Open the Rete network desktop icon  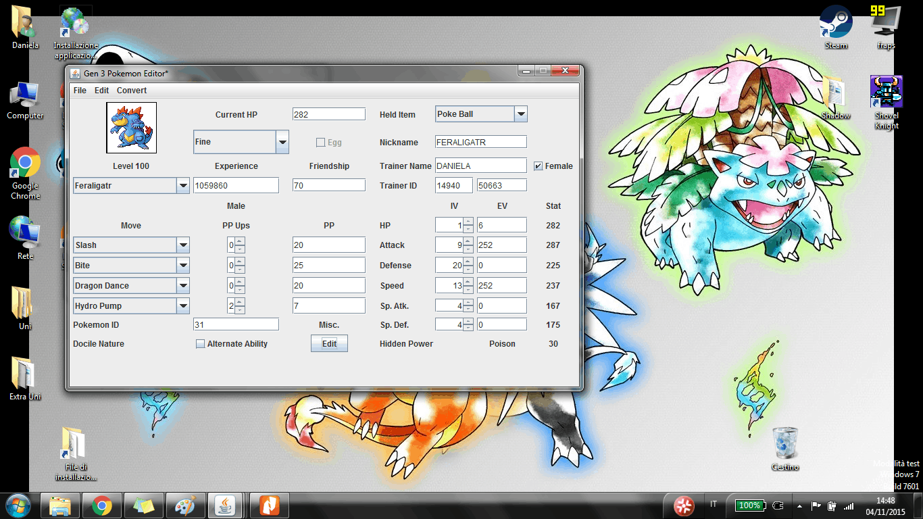point(26,238)
